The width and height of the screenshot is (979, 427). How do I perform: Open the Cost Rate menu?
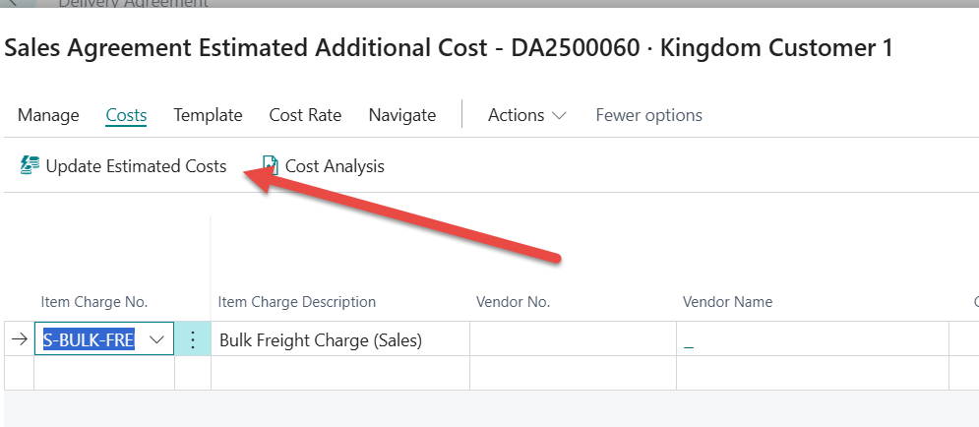[x=305, y=115]
